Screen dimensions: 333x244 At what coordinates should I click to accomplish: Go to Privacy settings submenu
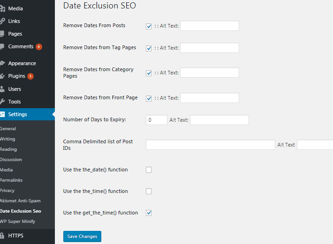[x=7, y=190]
